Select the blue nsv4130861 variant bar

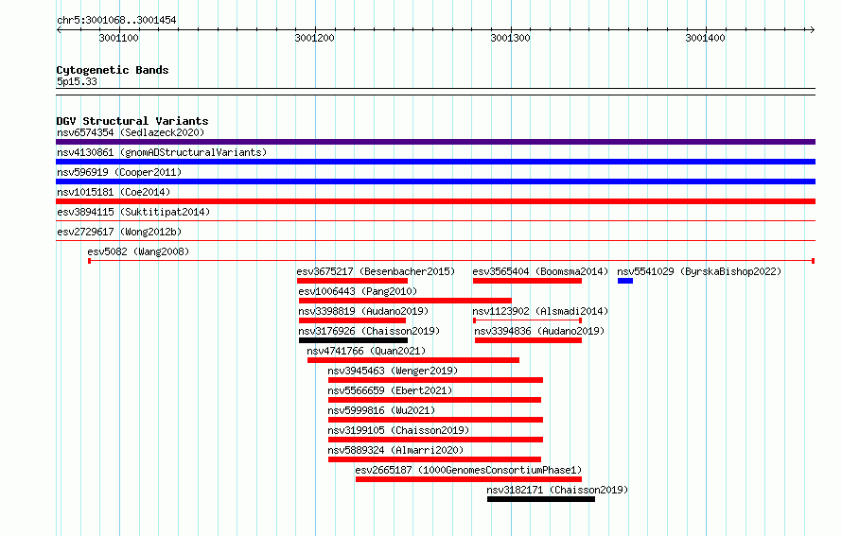(x=435, y=162)
